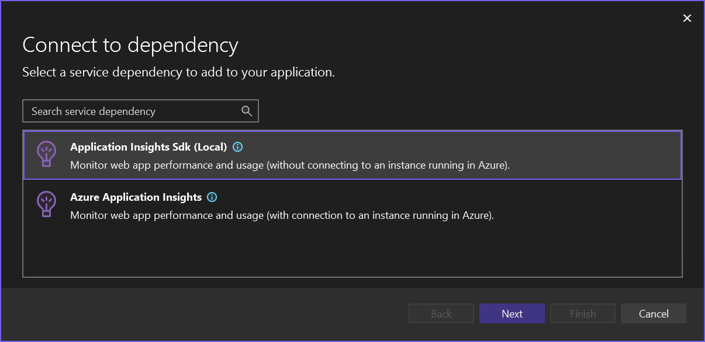Screen dimensions: 705x342
Task: Click the magnifying glass search icon
Action: (x=248, y=111)
